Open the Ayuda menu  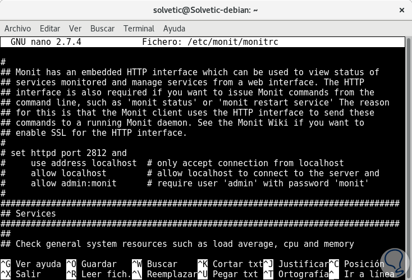pyautogui.click(x=174, y=29)
